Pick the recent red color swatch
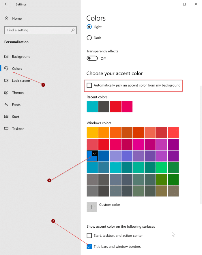The image size is (202, 255). point(115,107)
